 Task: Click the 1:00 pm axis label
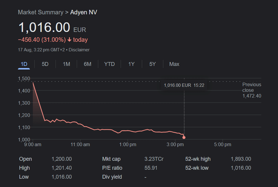128,144
